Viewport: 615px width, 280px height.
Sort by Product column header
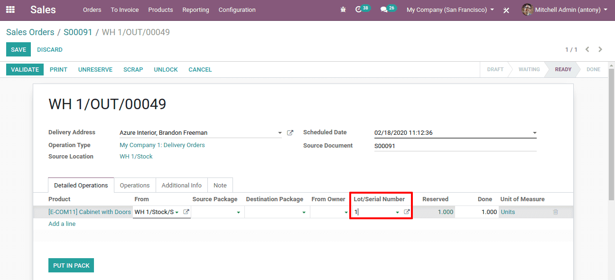pyautogui.click(x=59, y=199)
